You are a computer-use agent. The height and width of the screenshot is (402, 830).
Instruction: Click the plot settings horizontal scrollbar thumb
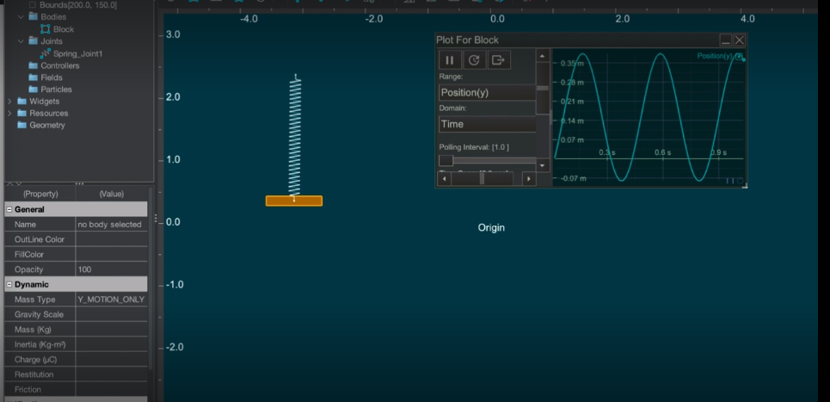click(x=482, y=179)
